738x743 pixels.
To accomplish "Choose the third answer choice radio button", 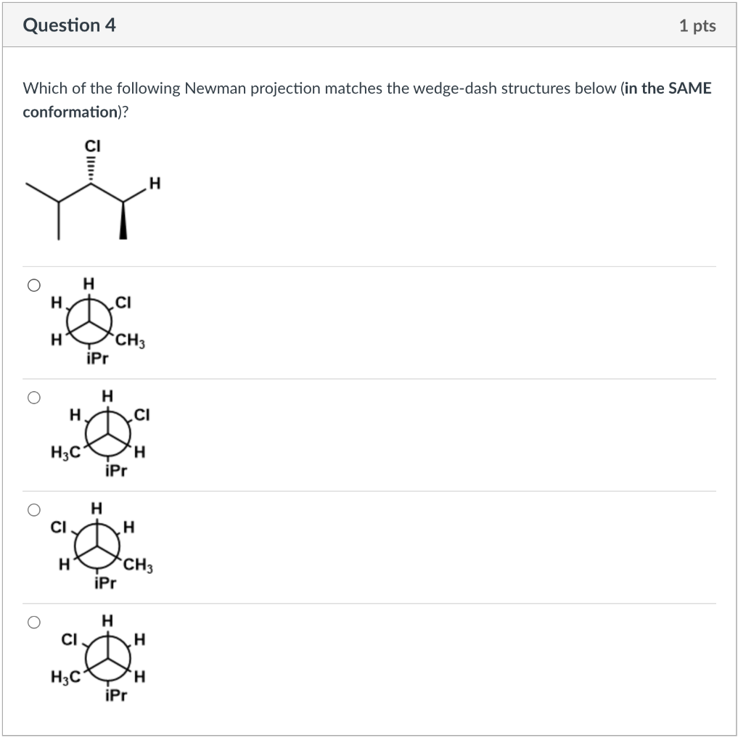I will pyautogui.click(x=33, y=509).
